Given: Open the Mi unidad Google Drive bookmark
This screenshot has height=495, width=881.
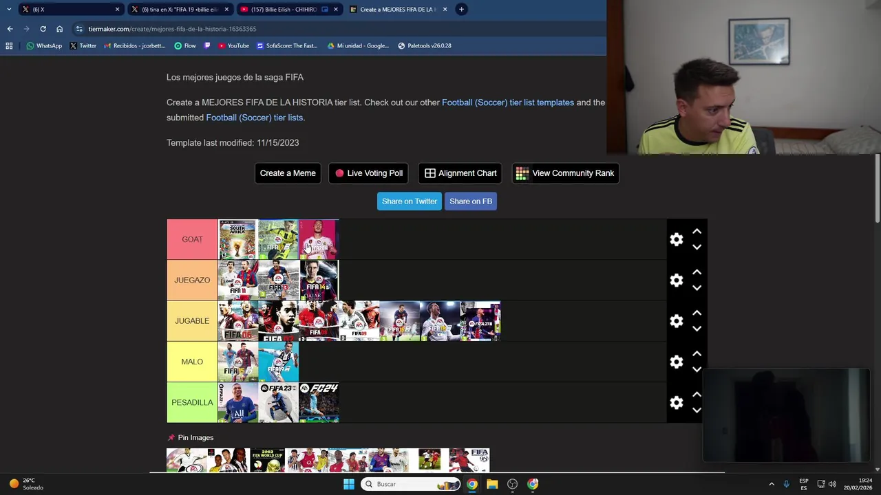Looking at the screenshot, I should click(357, 45).
